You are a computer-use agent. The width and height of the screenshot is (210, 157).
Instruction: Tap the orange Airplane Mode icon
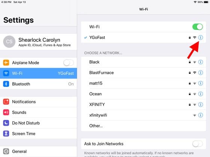pos(6,63)
